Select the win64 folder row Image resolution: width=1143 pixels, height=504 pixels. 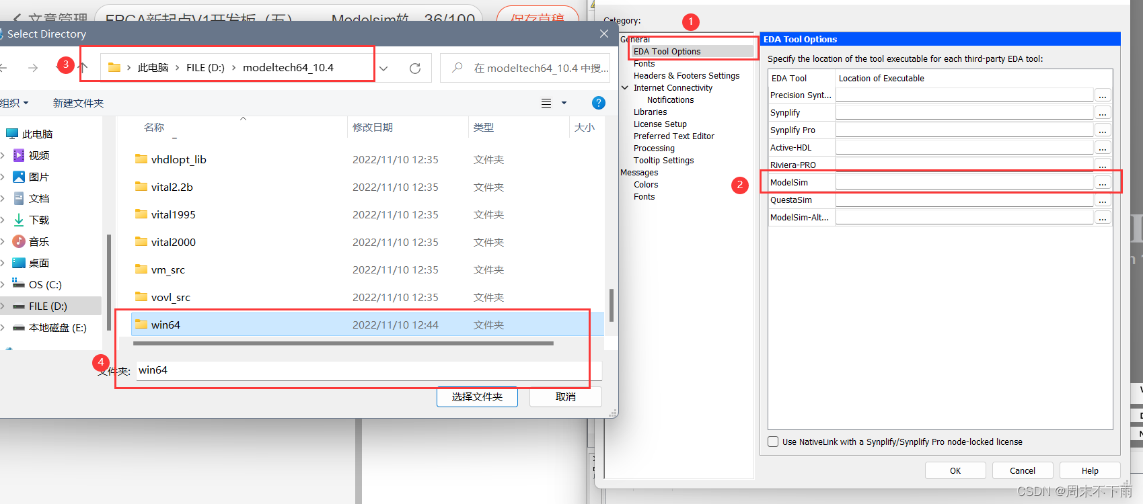367,325
